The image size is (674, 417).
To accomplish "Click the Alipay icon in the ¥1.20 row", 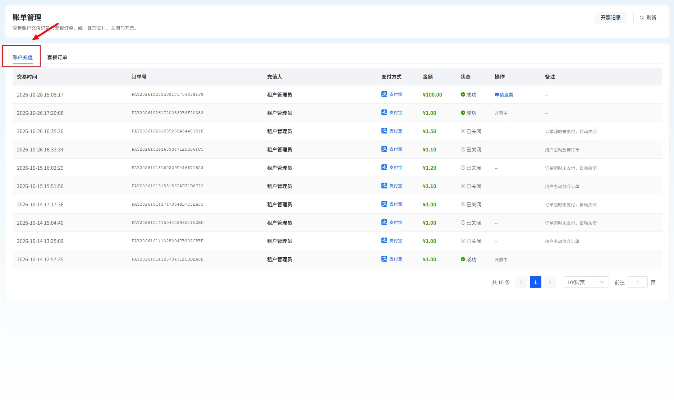I will 384,167.
